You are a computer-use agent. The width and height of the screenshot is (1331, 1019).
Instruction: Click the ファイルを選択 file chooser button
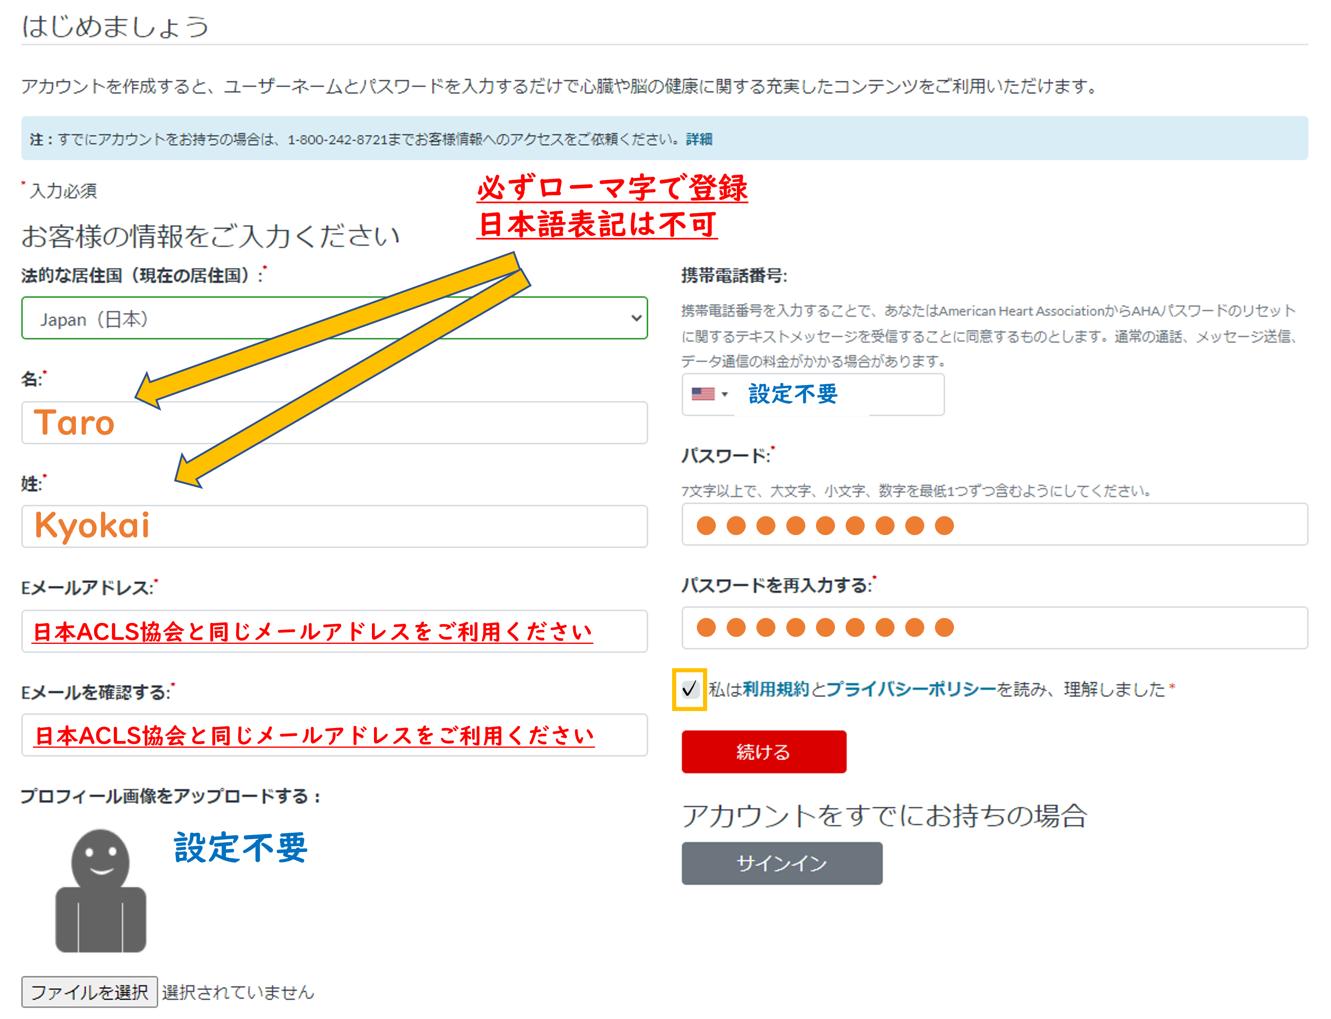coord(89,992)
